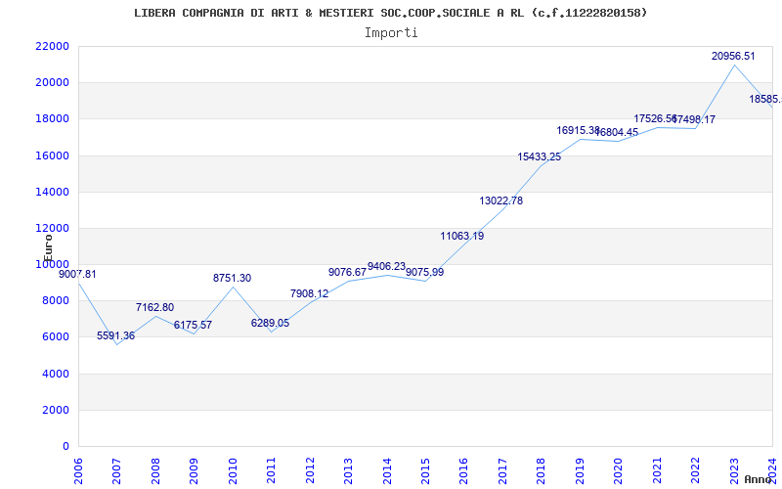Click x-axis year 2015
The height and width of the screenshot is (489, 782).
[x=425, y=470]
